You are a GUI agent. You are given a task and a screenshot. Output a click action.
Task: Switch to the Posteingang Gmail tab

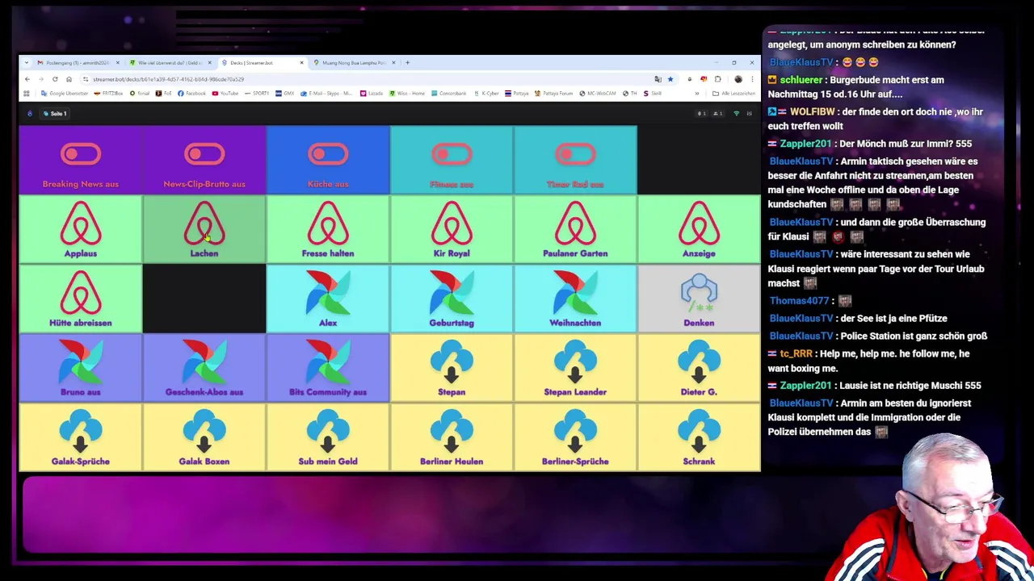click(x=78, y=63)
